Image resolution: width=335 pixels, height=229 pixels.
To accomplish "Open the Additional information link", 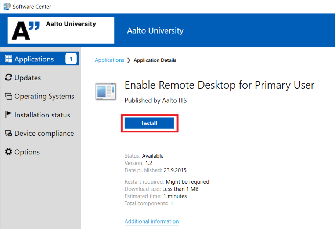I will click(151, 221).
